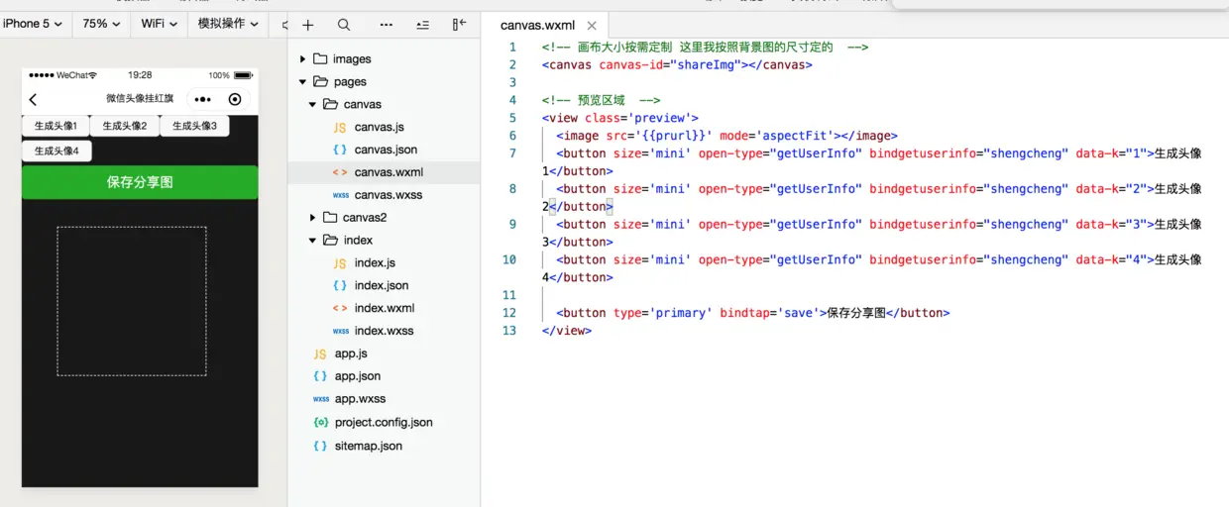Hide the file tree panel with arrow icon

pyautogui.click(x=460, y=25)
